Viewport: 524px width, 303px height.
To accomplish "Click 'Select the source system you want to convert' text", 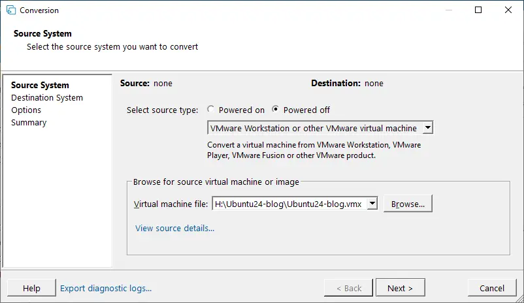I will pos(112,47).
